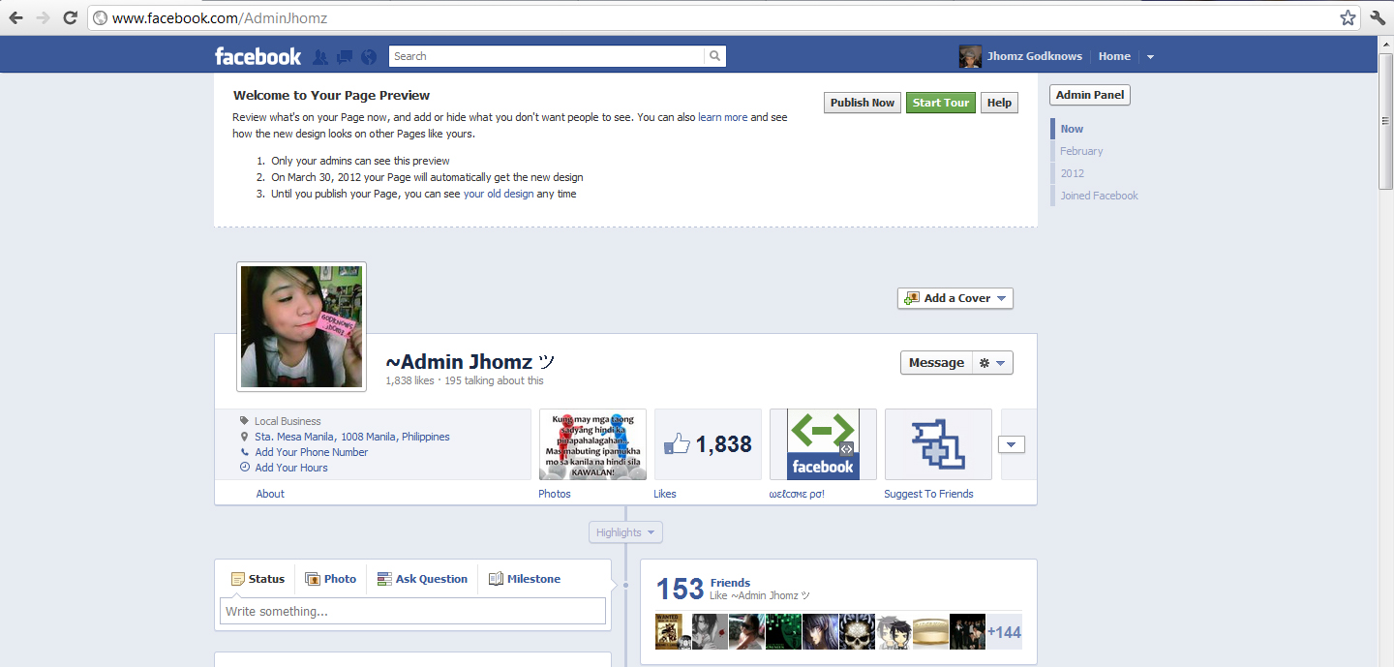Click the browser forward arrow
This screenshot has width=1394, height=667.
(x=43, y=17)
